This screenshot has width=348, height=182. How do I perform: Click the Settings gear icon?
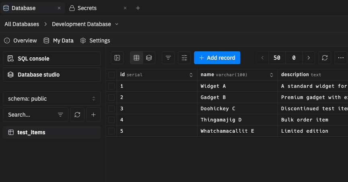pyautogui.click(x=83, y=40)
